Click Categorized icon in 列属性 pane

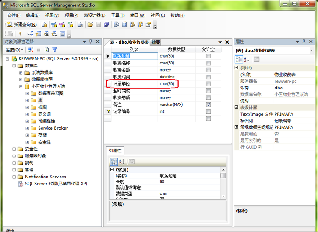[x=114, y=162]
